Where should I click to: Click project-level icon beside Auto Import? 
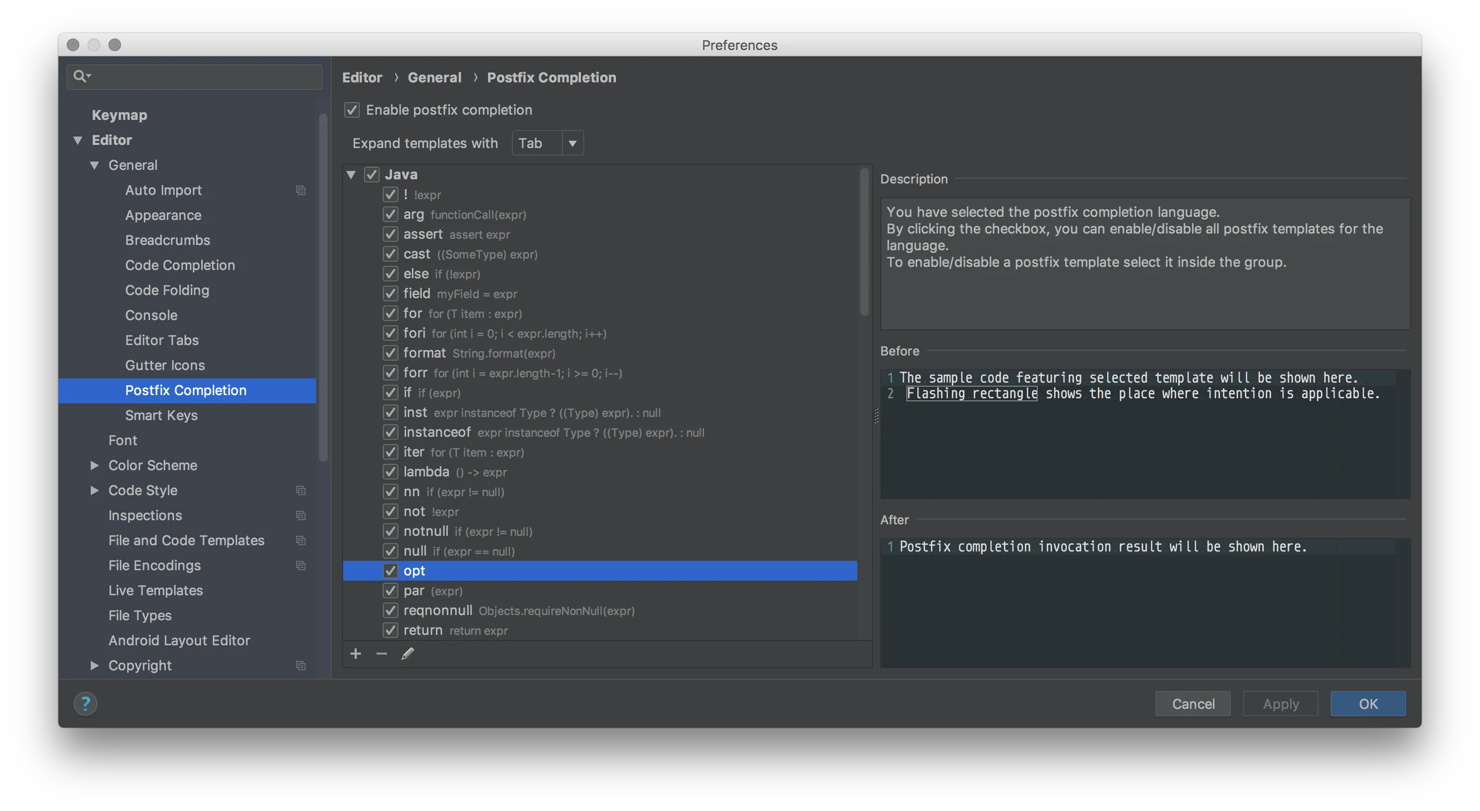point(300,190)
